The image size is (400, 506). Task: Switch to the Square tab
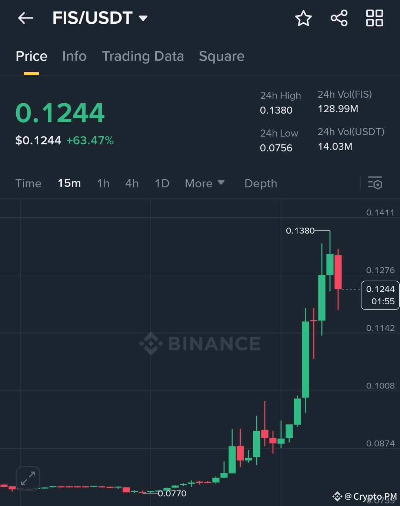tap(221, 56)
